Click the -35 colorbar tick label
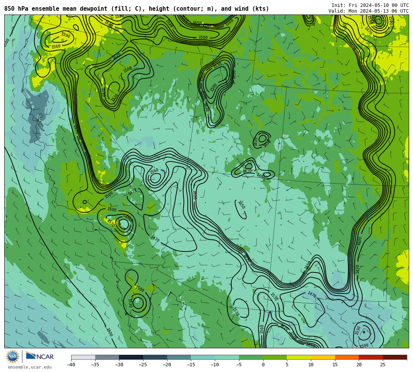This screenshot has width=413, height=372. click(x=95, y=365)
